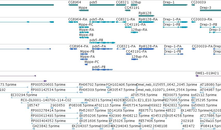Select EST RP003278414.5prime
The width and height of the screenshot is (221, 130).
[54, 113]
